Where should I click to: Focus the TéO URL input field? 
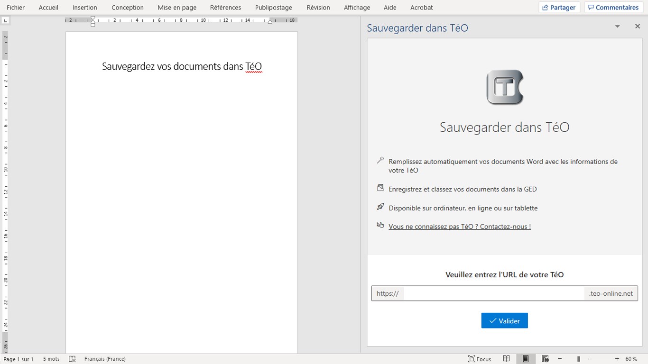pyautogui.click(x=494, y=293)
